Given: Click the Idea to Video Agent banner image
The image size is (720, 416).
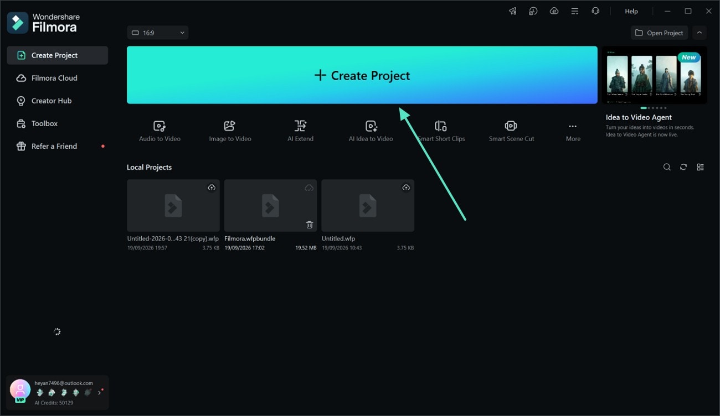Looking at the screenshot, I should tap(654, 75).
